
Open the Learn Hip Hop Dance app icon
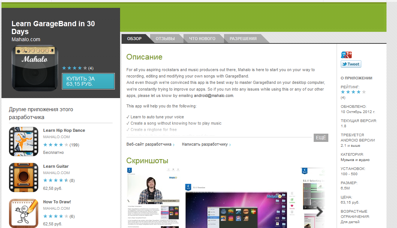pos(24,142)
